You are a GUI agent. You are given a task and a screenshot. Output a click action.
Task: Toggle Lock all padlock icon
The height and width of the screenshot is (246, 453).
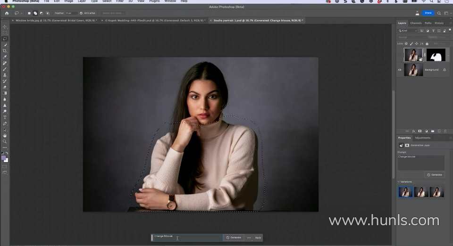(427, 43)
